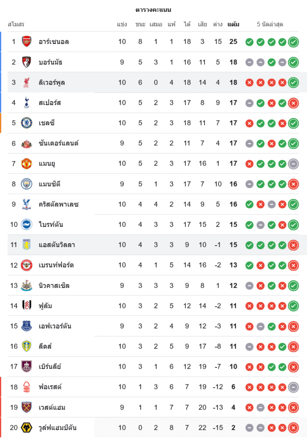Click the Aston Villa crest icon

click(27, 245)
